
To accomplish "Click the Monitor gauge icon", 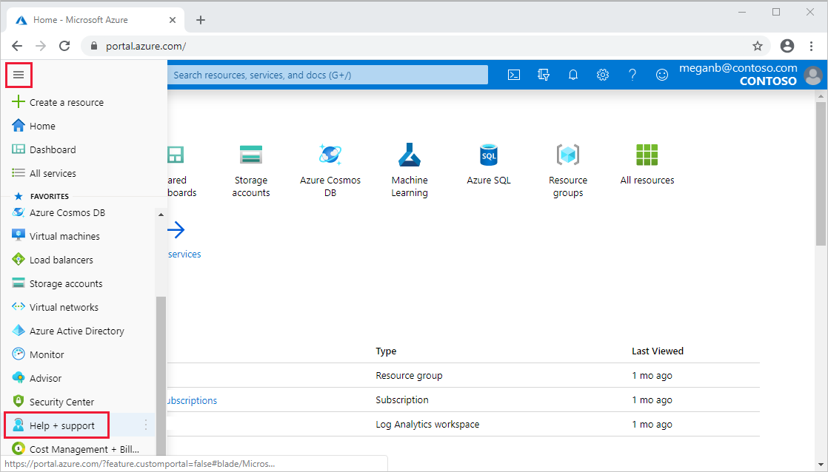I will (x=19, y=354).
